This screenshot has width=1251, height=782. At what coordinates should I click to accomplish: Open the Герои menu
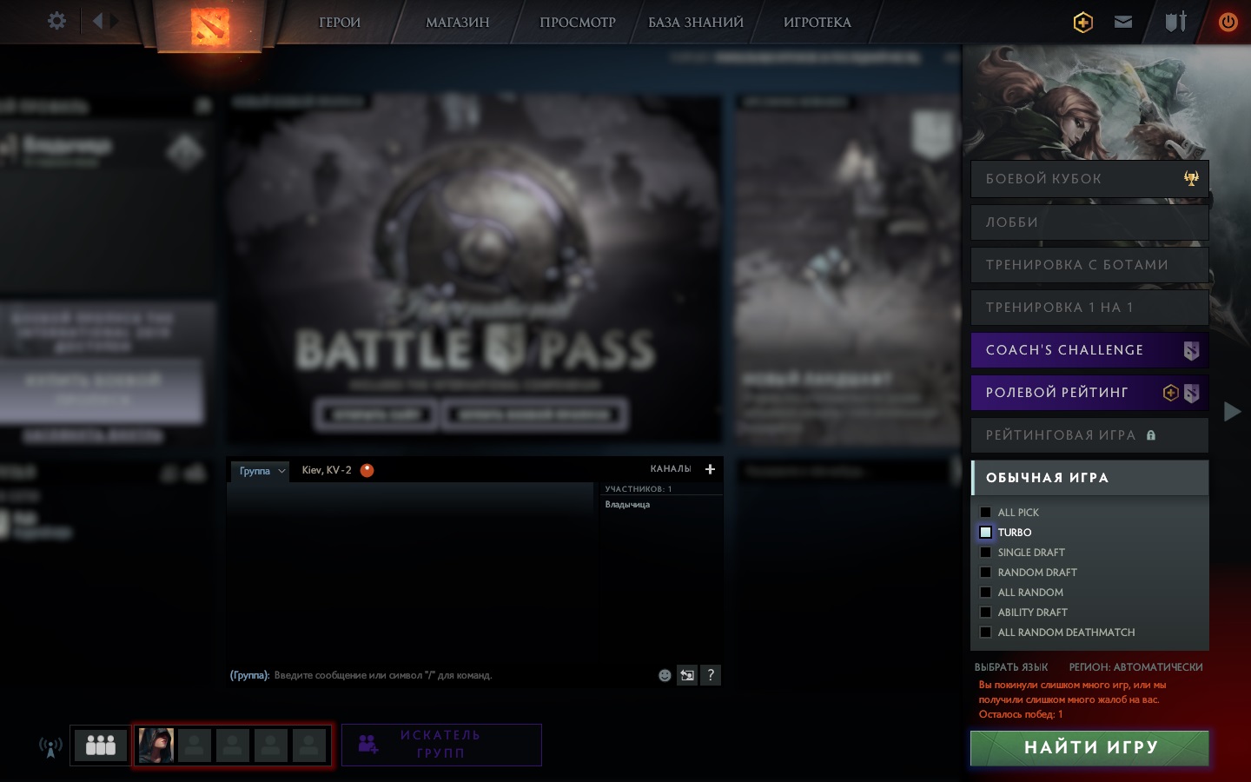tap(340, 23)
